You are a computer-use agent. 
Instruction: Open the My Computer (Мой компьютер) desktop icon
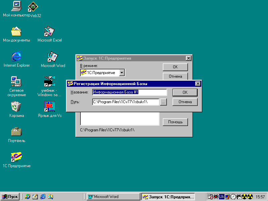16,6
